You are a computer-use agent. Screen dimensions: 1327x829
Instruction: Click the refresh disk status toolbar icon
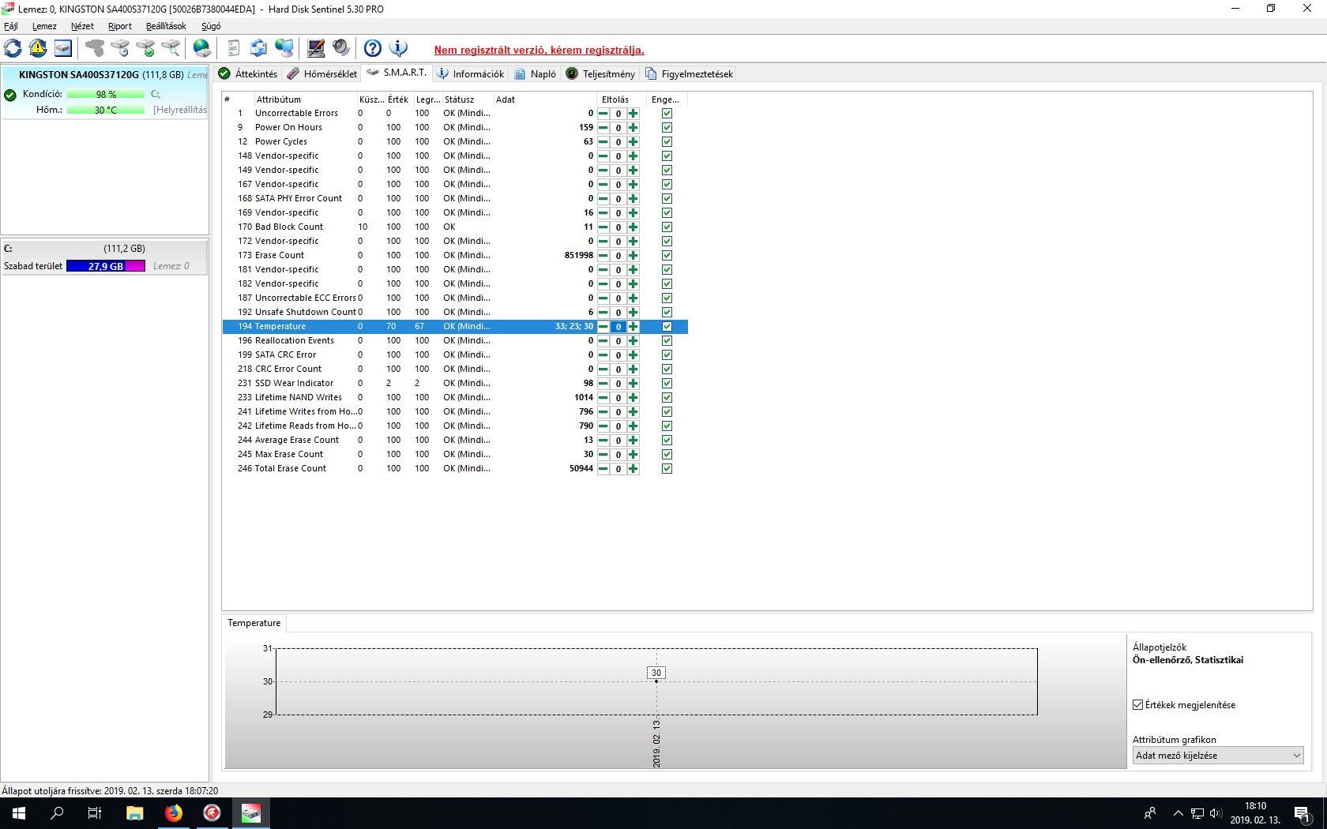[x=13, y=48]
